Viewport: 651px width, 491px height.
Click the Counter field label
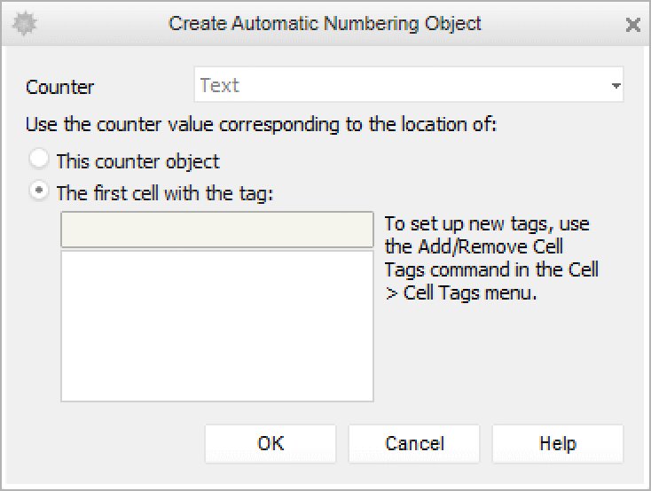coord(60,87)
